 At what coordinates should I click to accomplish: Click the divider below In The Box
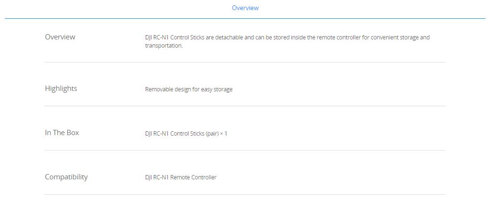tap(245, 151)
